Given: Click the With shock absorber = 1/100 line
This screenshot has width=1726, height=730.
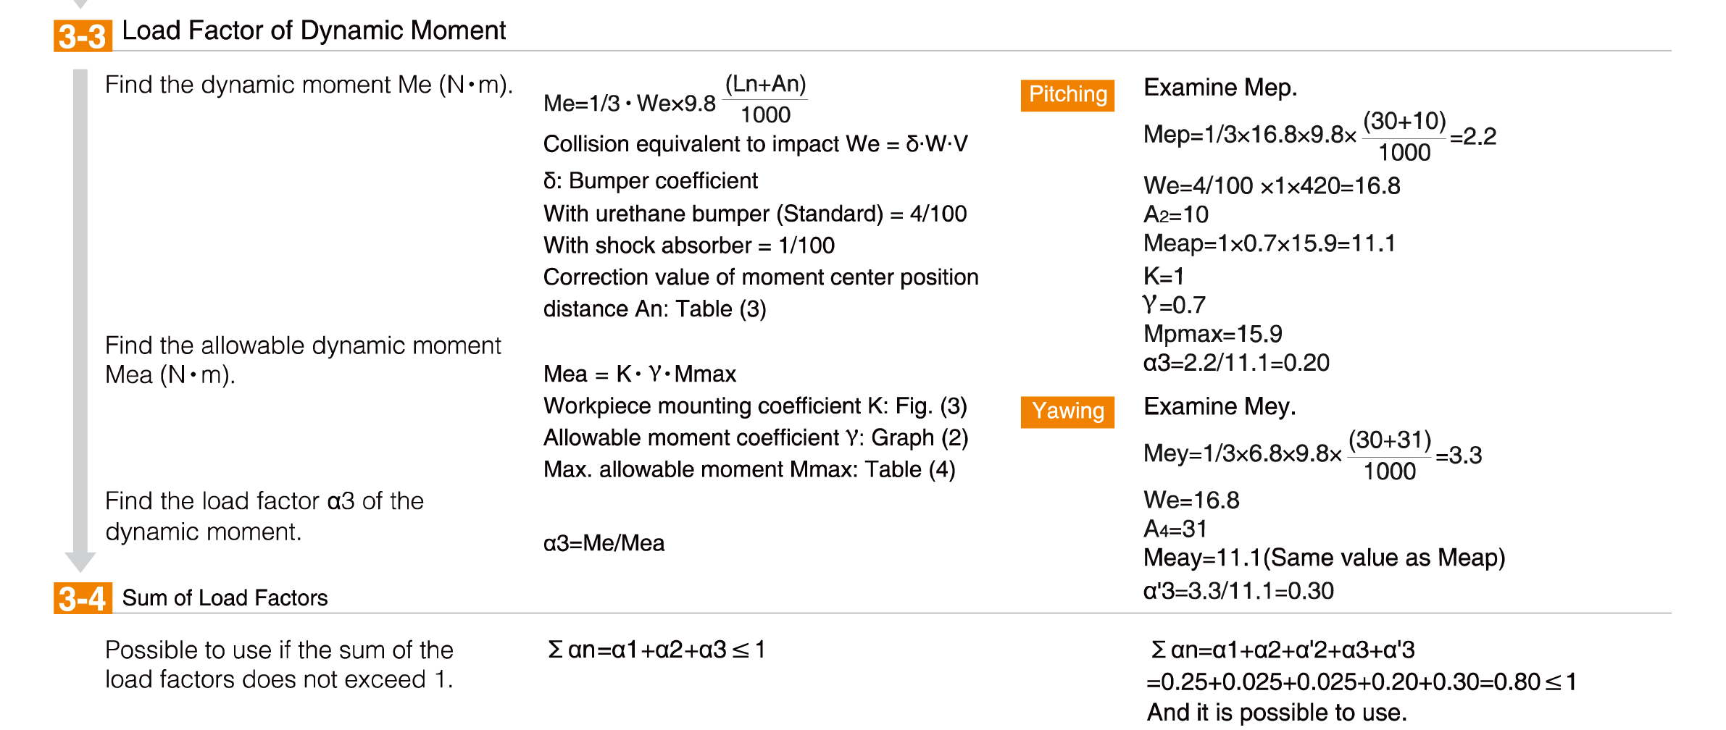Looking at the screenshot, I should coord(689,246).
